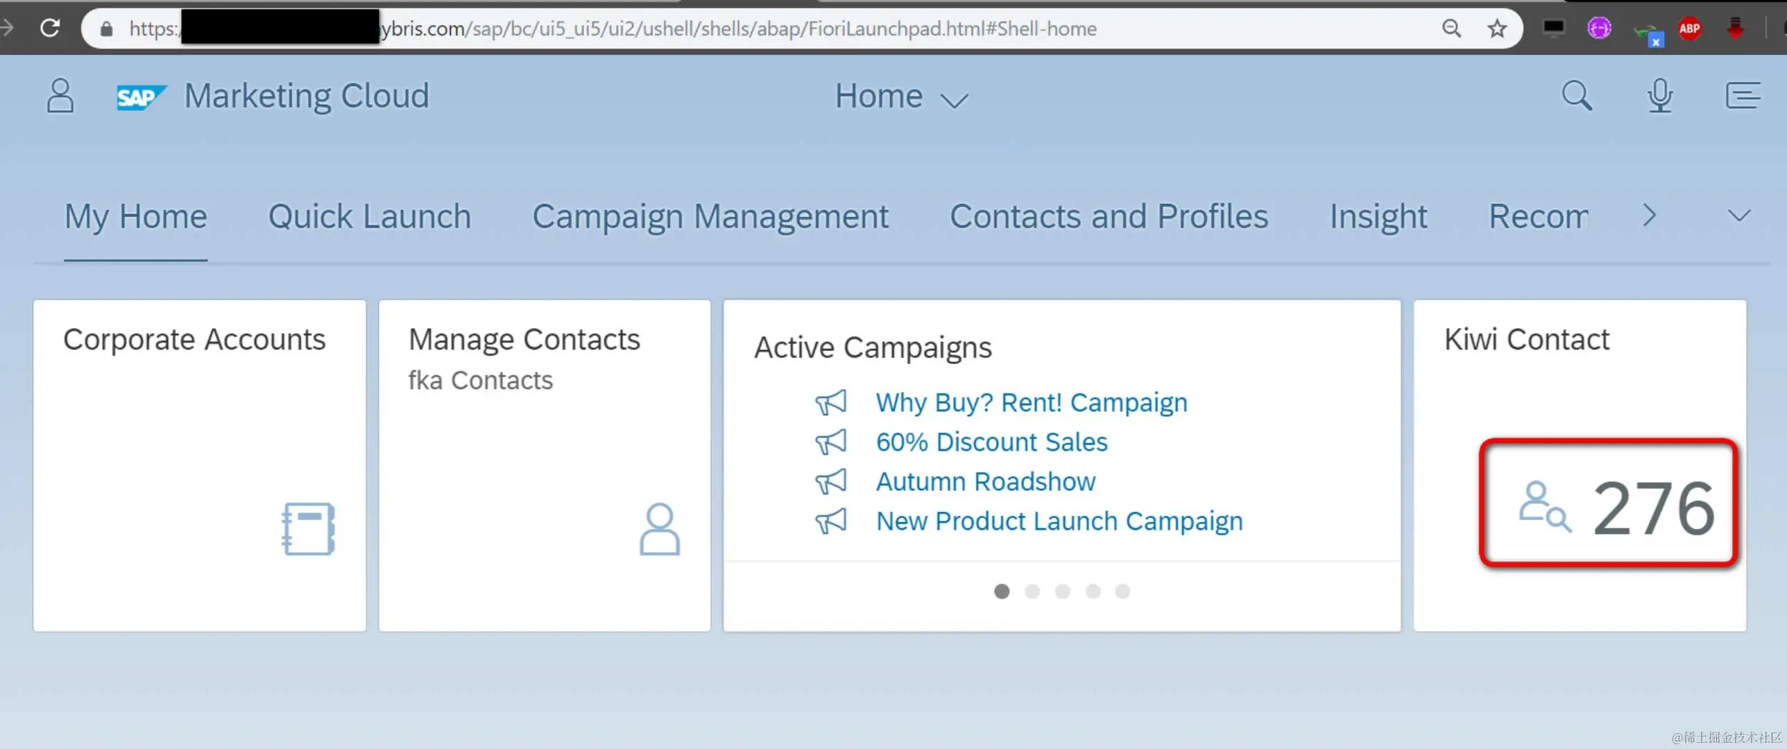Click the browser zoom magnifier icon
Image resolution: width=1787 pixels, height=749 pixels.
1451,28
